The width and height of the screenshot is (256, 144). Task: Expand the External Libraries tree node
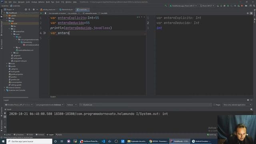click(4, 88)
